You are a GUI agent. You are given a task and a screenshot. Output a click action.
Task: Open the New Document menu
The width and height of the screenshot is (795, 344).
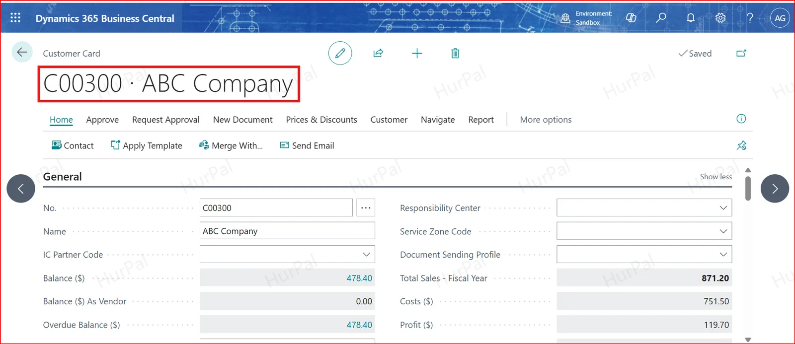coord(243,120)
